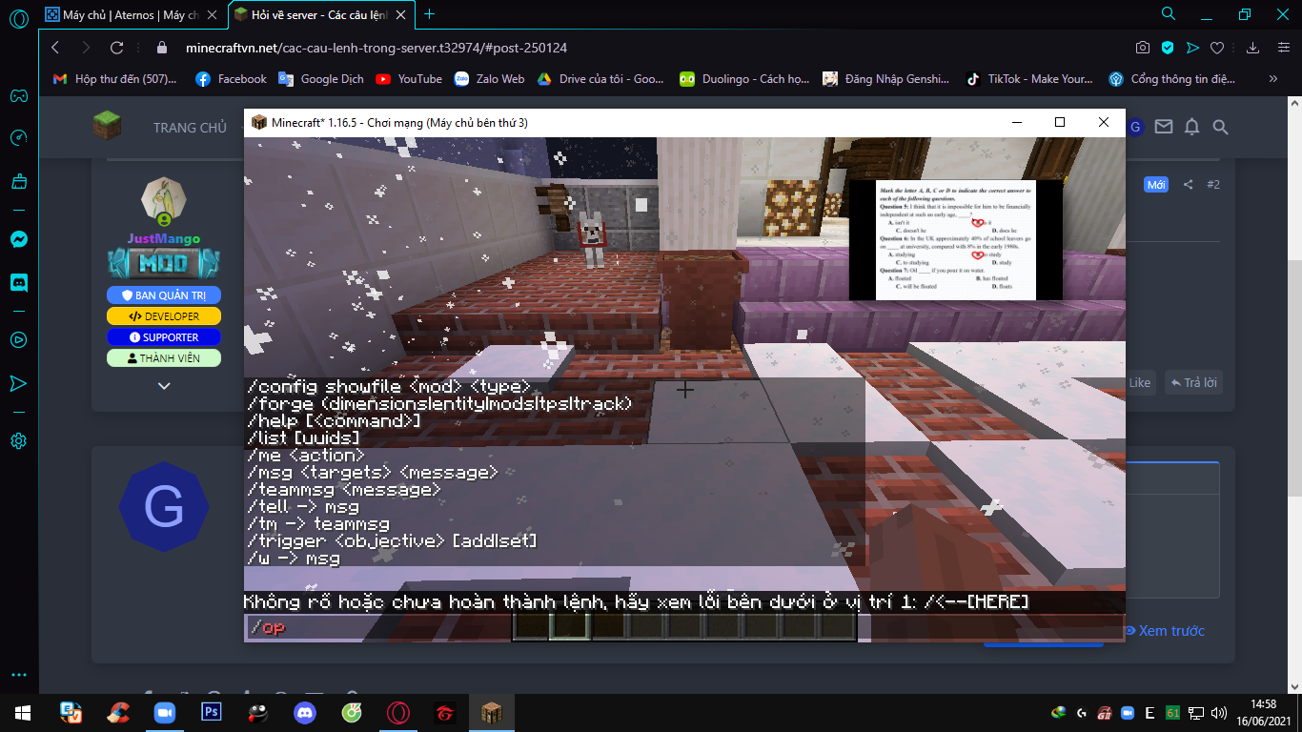Click the Xem trước preview button

pos(1164,631)
